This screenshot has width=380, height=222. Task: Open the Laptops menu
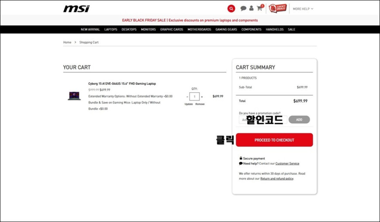[x=111, y=29]
